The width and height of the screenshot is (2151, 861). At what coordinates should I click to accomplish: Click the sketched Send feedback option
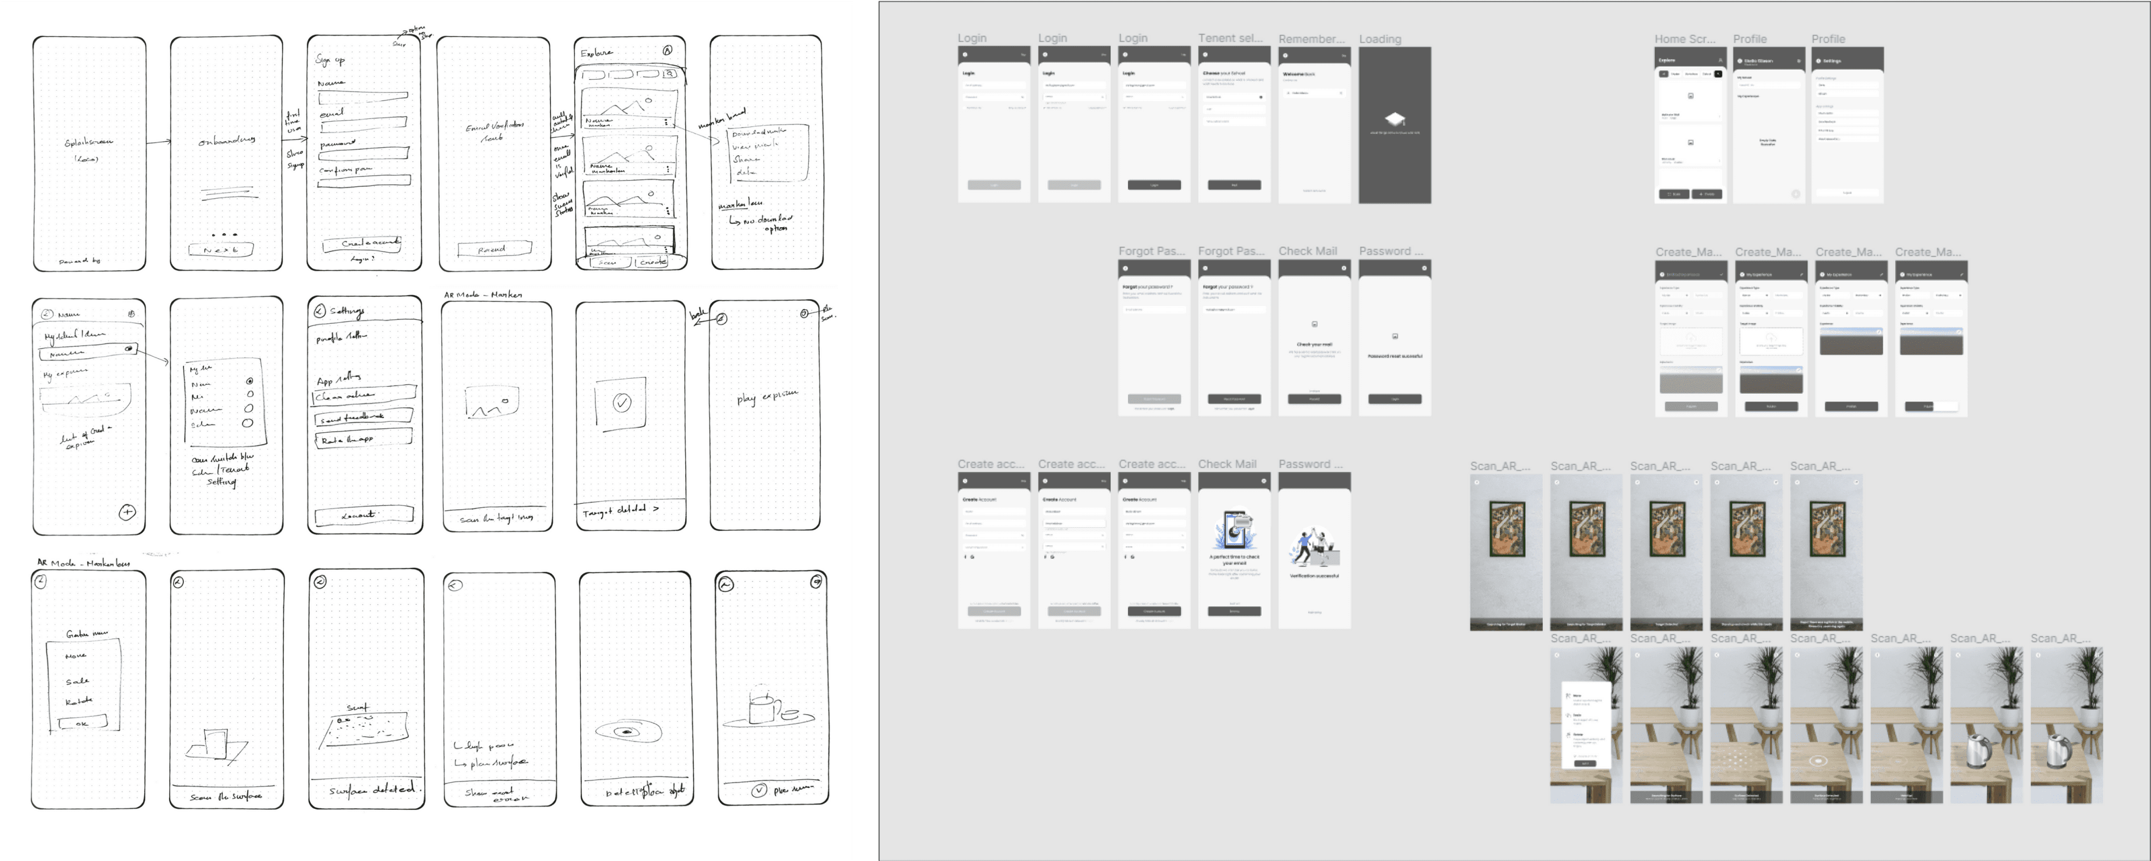(x=363, y=416)
